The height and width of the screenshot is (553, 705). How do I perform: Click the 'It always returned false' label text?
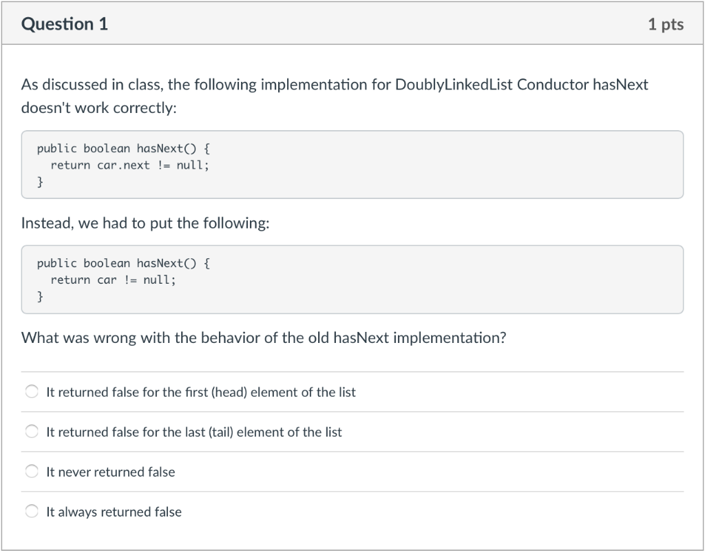[x=114, y=512]
